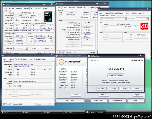Image resolution: width=152 pixels, height=119 pixels.
Task: Click the title icon of the CPU-Z Mainboard window
Action: click(3, 56)
